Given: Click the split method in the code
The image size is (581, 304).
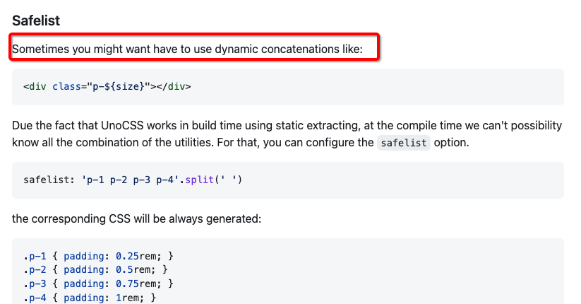Looking at the screenshot, I should coord(200,180).
